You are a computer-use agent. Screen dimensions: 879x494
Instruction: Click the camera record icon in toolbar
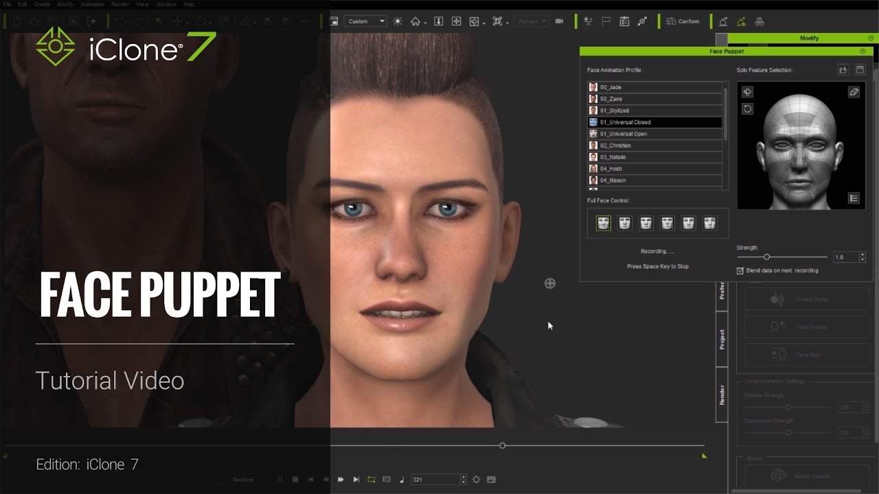(x=559, y=21)
